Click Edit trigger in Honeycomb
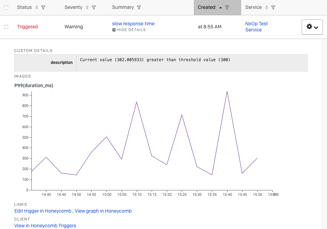 [x=42, y=211]
